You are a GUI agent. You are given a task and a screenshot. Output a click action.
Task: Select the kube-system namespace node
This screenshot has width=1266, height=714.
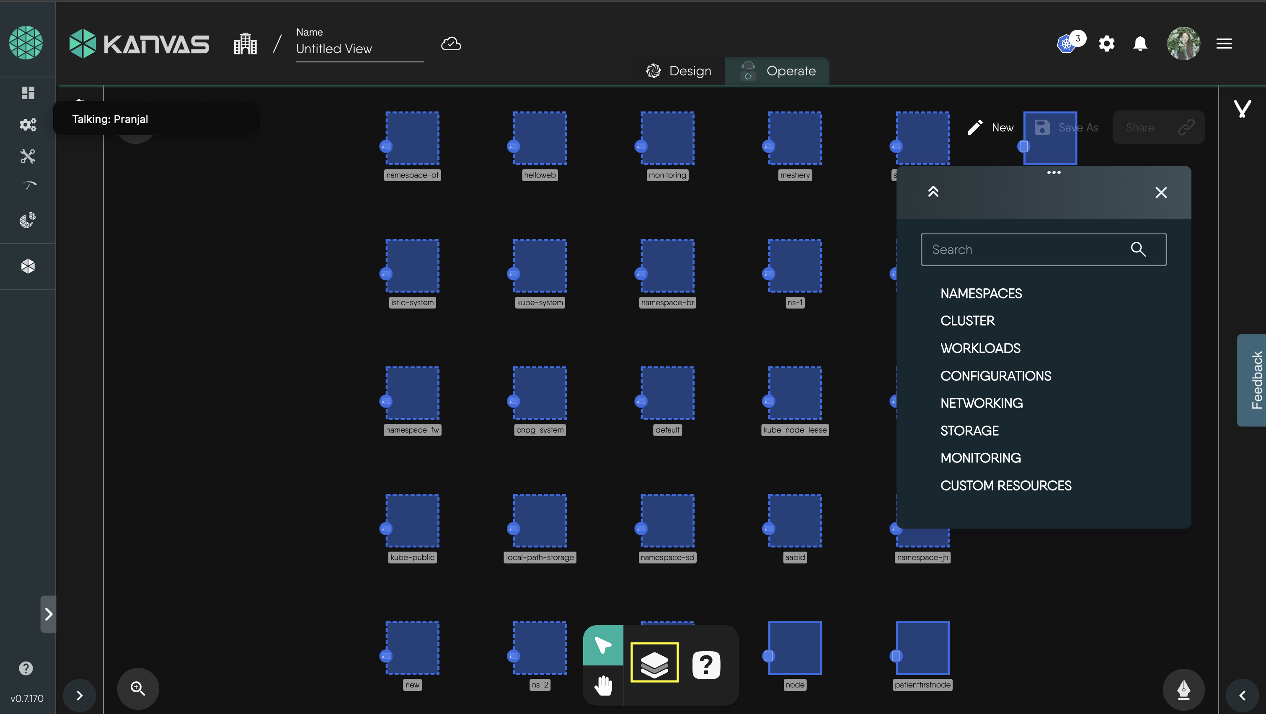[540, 266]
